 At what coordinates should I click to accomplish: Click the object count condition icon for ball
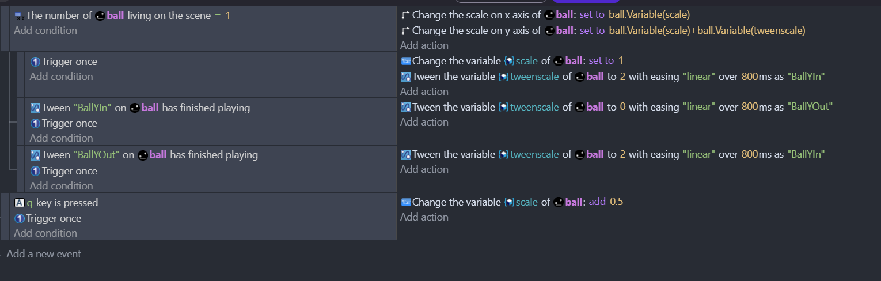[x=20, y=16]
